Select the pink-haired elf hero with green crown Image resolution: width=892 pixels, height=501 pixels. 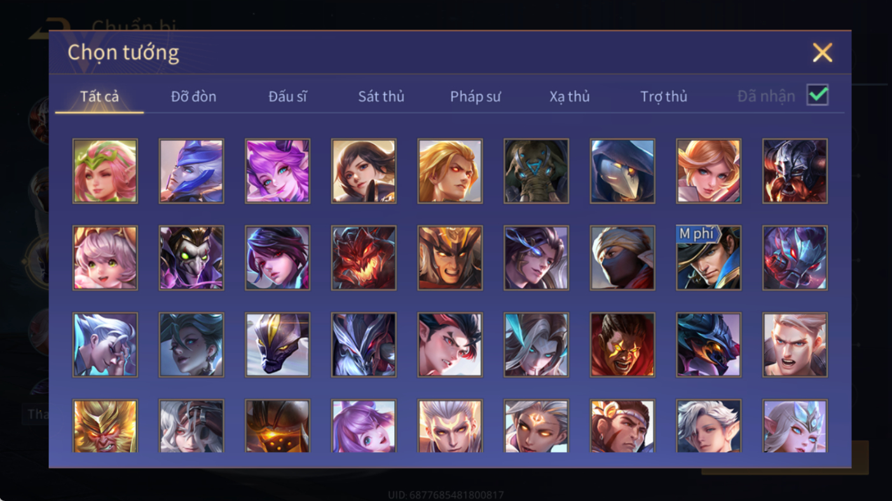(105, 171)
